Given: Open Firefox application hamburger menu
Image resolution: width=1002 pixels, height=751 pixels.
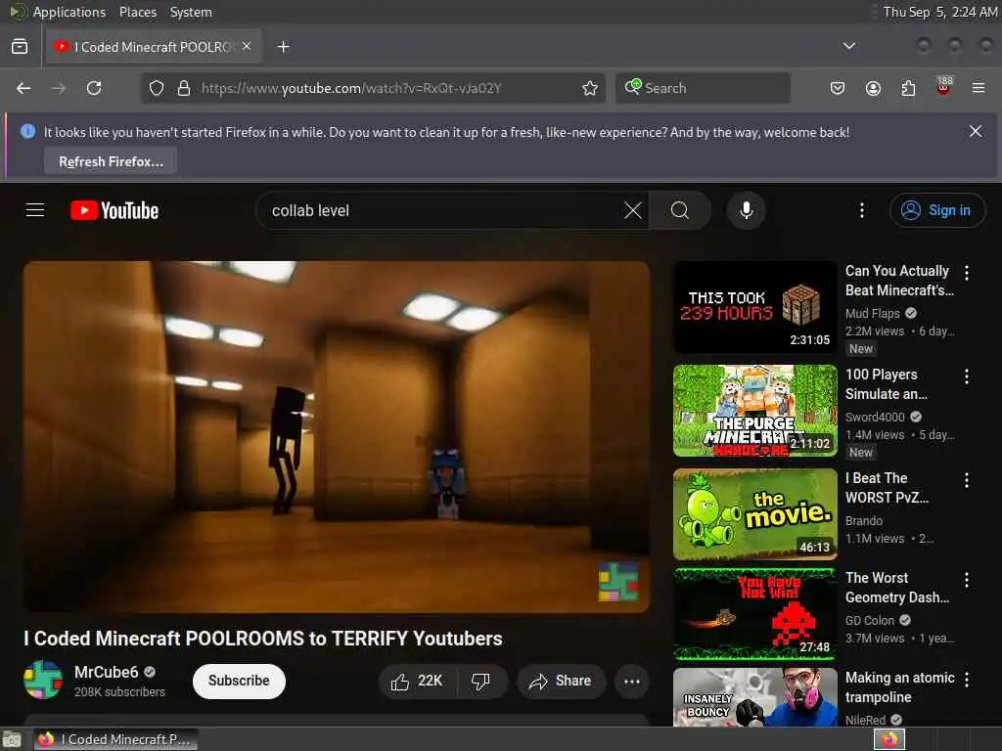Looking at the screenshot, I should coord(979,88).
